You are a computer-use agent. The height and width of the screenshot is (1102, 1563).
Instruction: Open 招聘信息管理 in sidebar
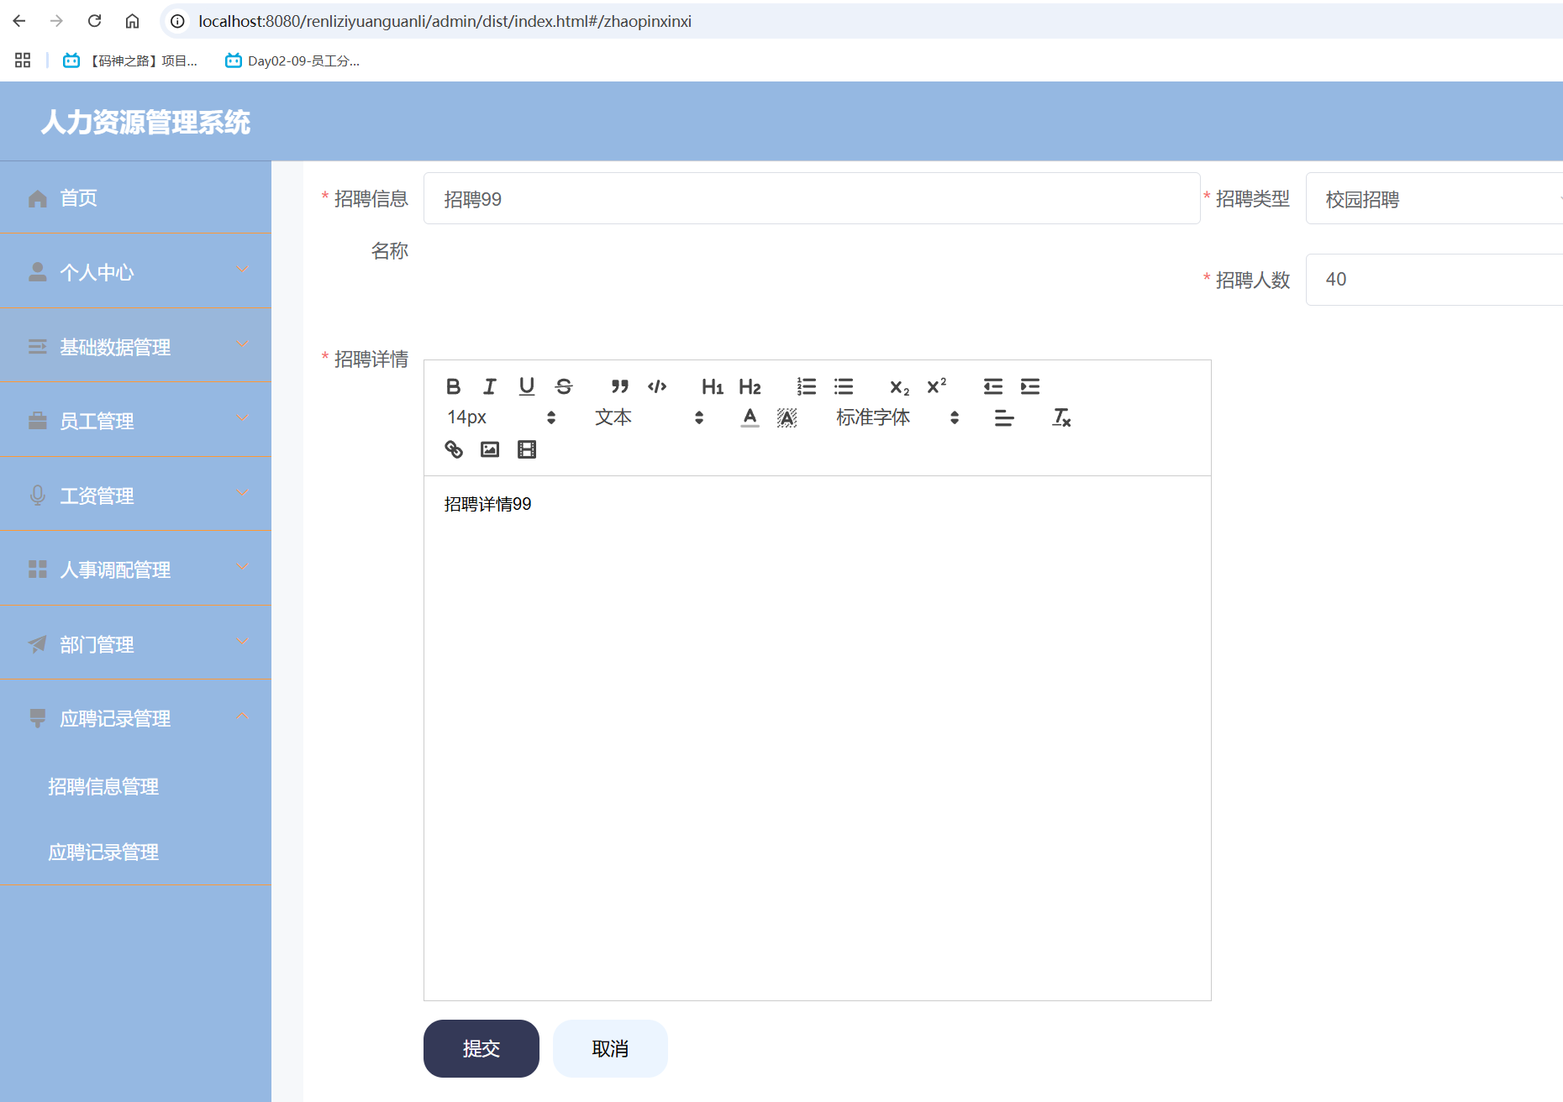coord(103,787)
